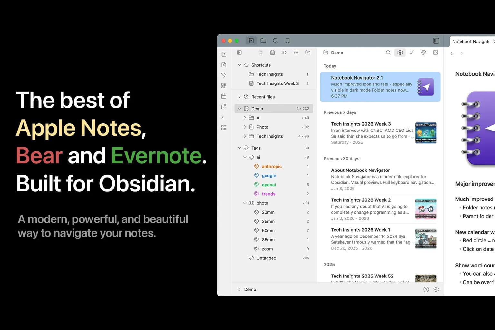Screen dimensions: 495x330
Task: Search notes with the list pane magnifier icon
Action: pyautogui.click(x=388, y=53)
